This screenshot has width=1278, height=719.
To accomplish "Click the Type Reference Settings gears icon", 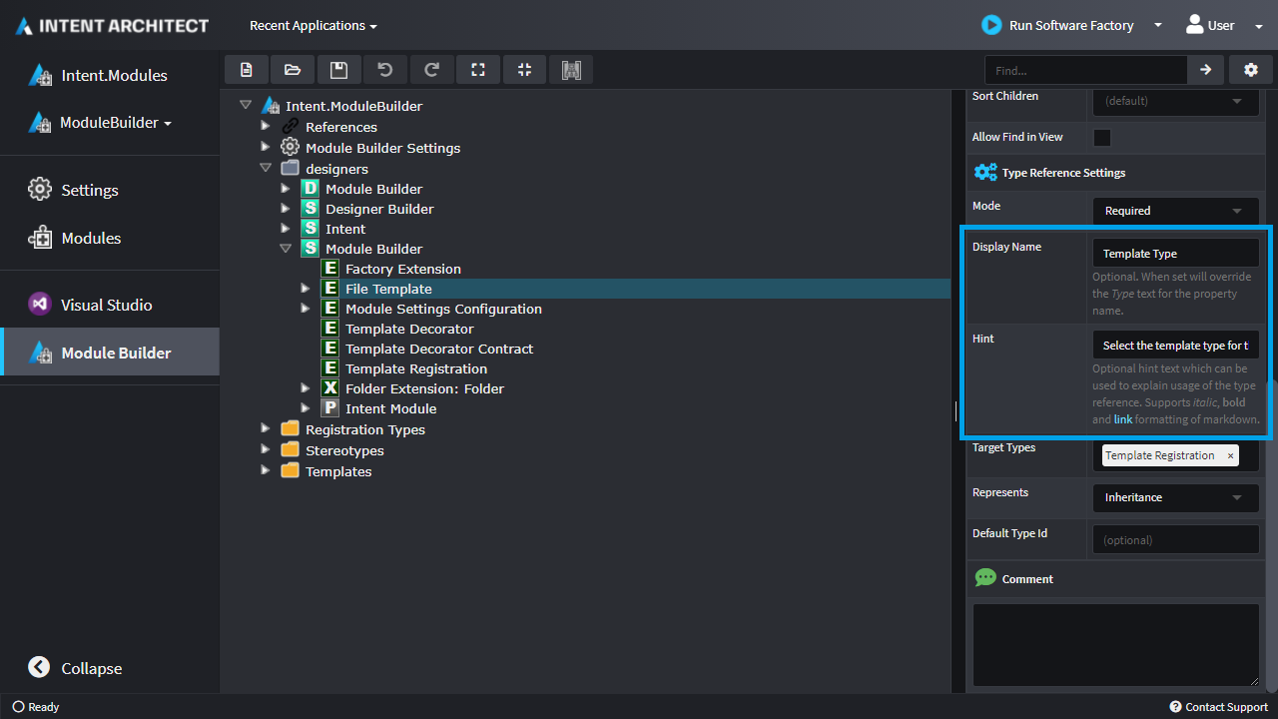I will [985, 173].
